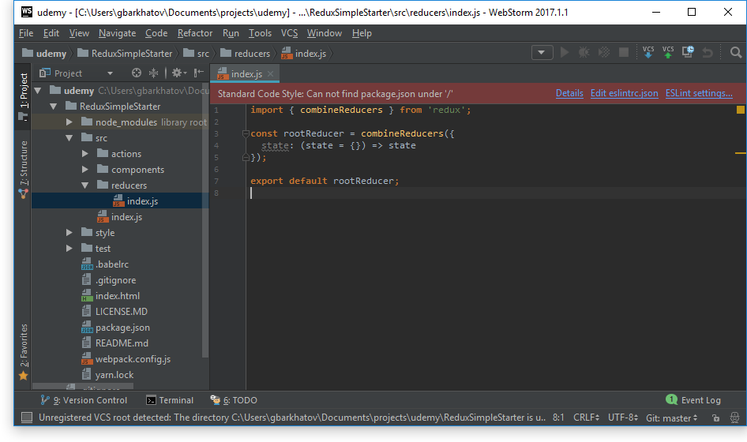Open the Refactor menu
The width and height of the screenshot is (747, 442).
click(195, 33)
